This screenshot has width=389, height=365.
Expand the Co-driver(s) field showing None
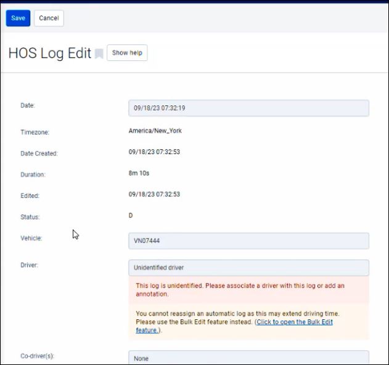tap(248, 358)
